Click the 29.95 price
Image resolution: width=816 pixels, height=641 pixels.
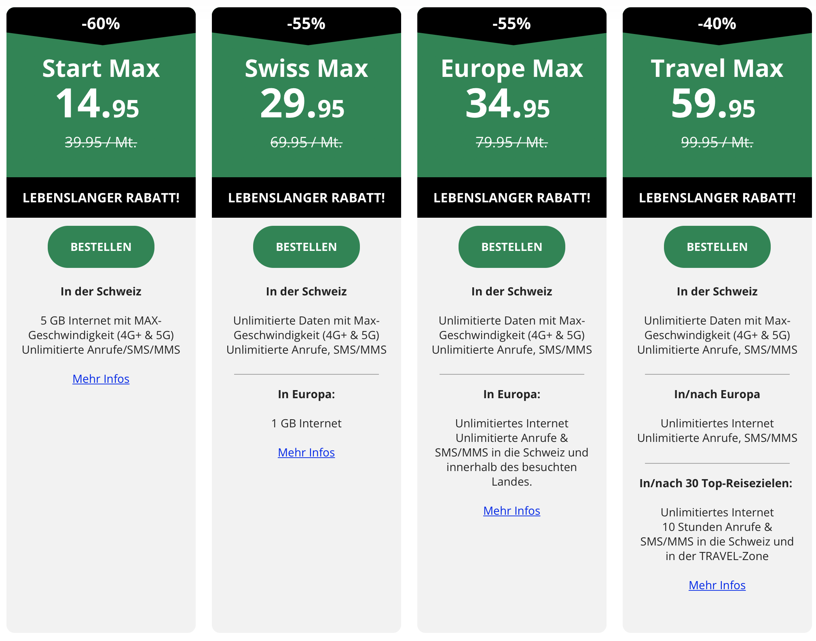(302, 104)
